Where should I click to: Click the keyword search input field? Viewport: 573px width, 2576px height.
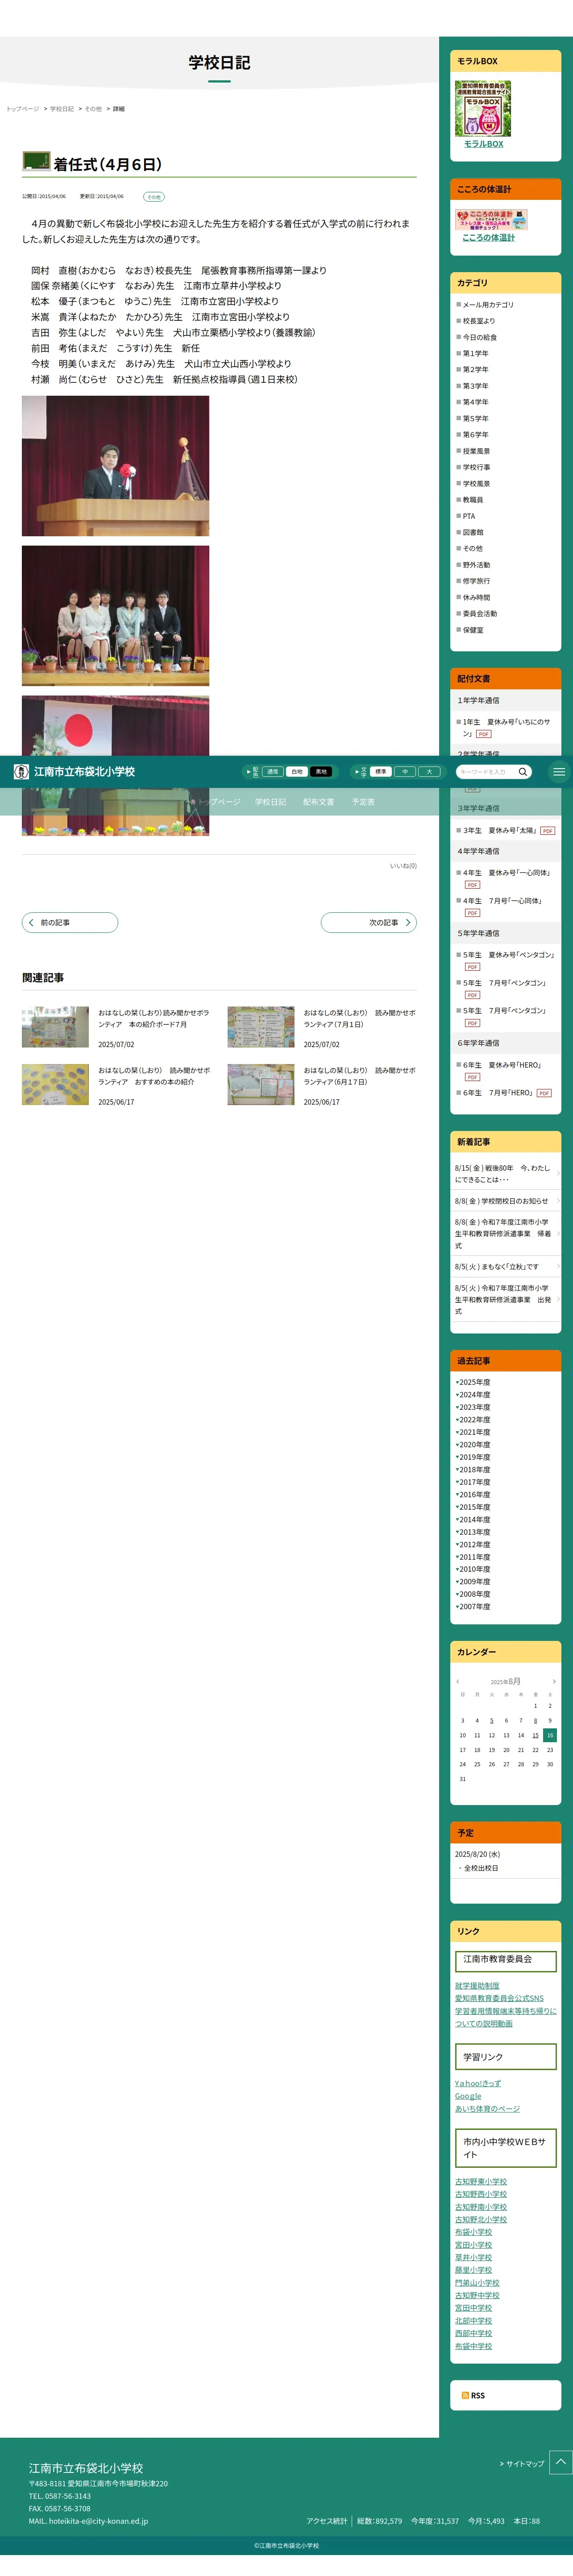[486, 772]
